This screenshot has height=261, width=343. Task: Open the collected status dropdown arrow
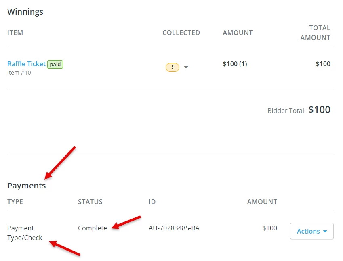click(186, 67)
